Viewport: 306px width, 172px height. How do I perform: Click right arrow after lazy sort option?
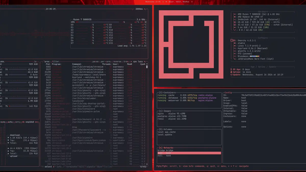(145, 62)
